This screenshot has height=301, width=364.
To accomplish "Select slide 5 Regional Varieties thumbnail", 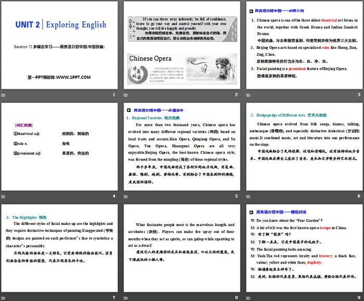I will pyautogui.click(x=182, y=147).
